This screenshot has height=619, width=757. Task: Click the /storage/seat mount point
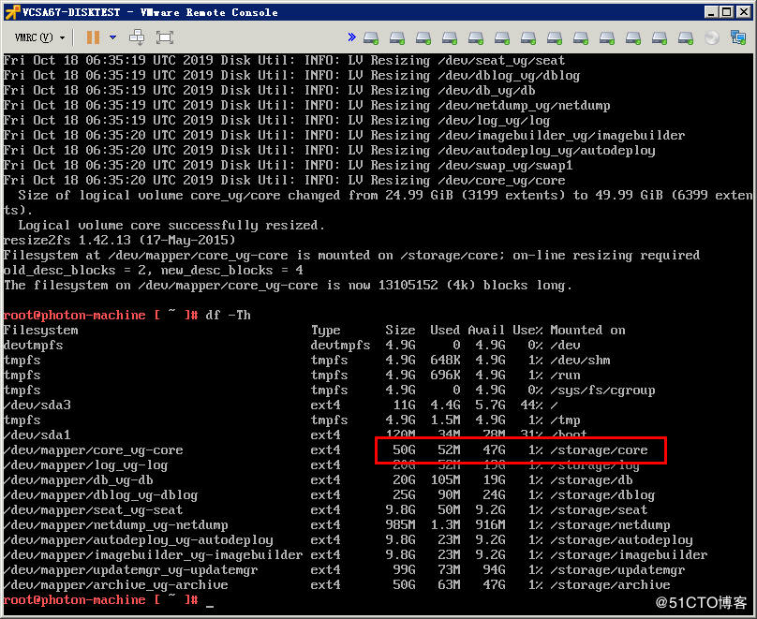599,510
